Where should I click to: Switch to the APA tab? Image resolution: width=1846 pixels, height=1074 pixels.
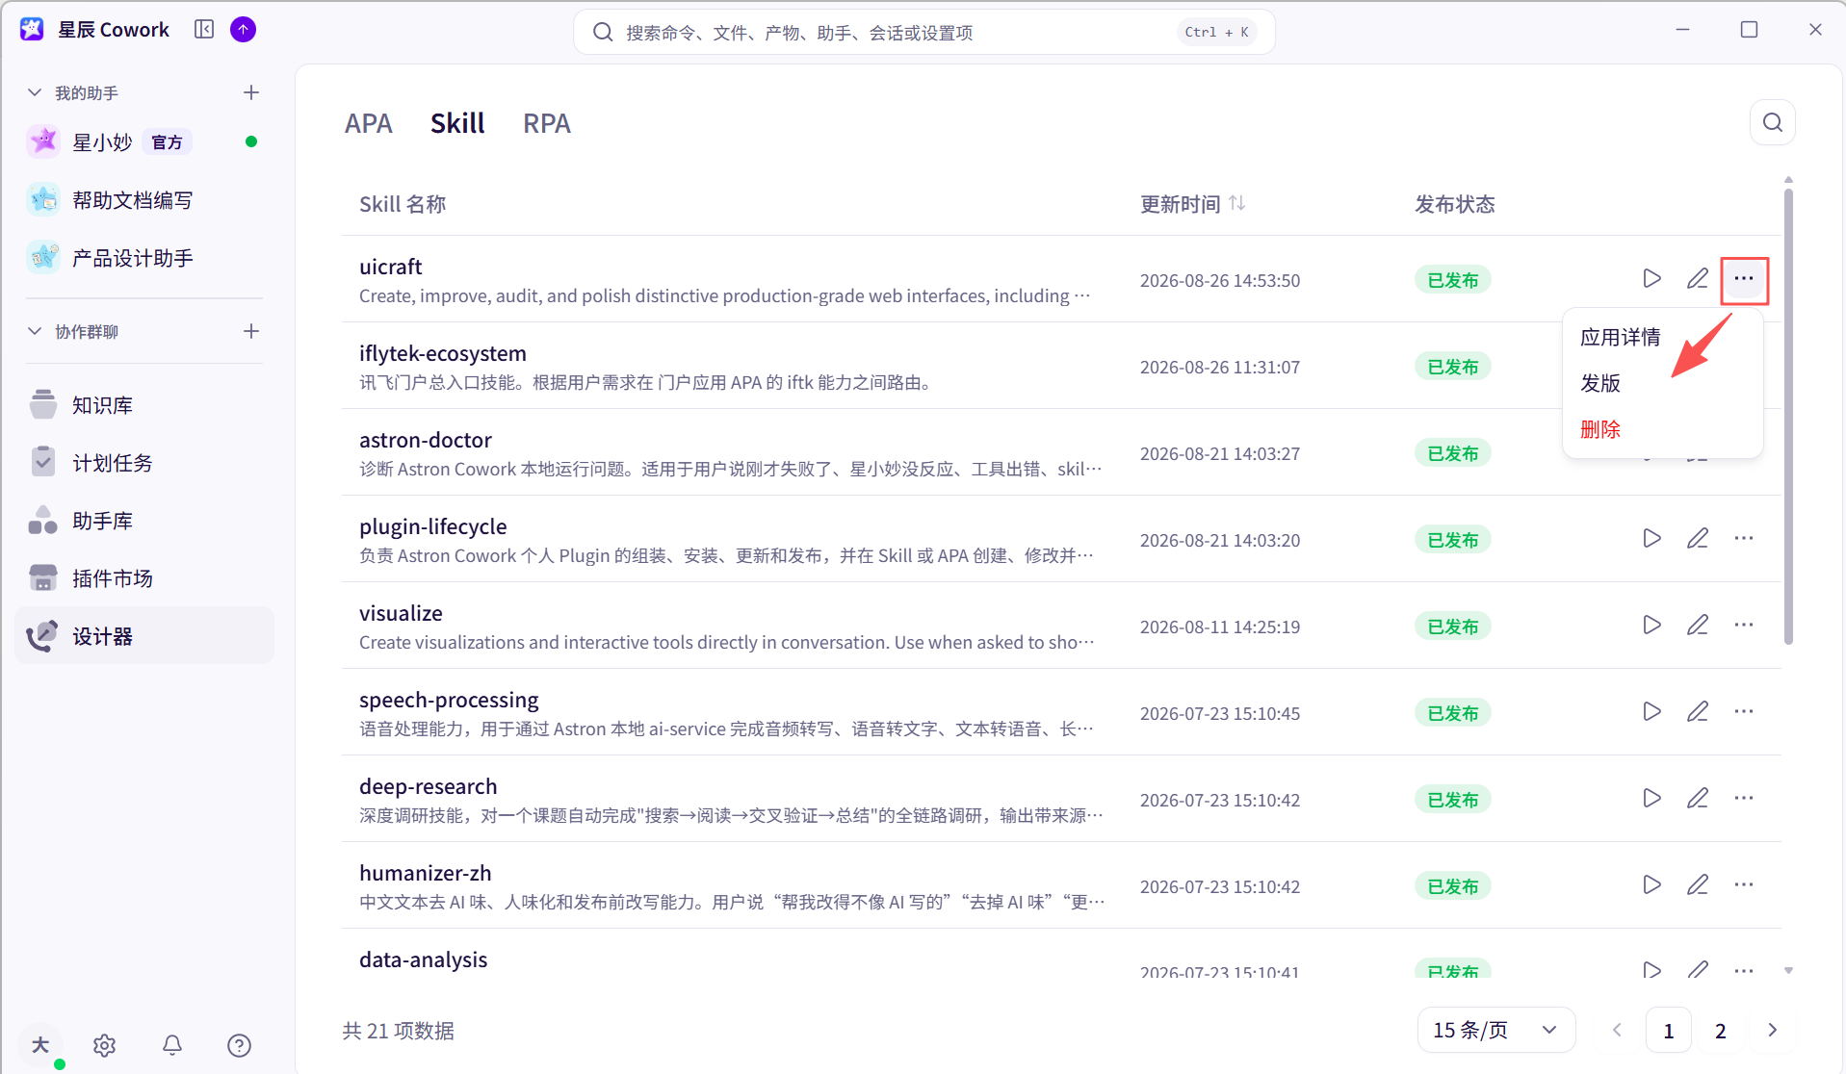(369, 124)
